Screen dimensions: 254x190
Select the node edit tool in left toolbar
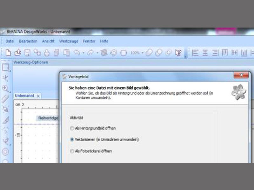click(x=5, y=78)
